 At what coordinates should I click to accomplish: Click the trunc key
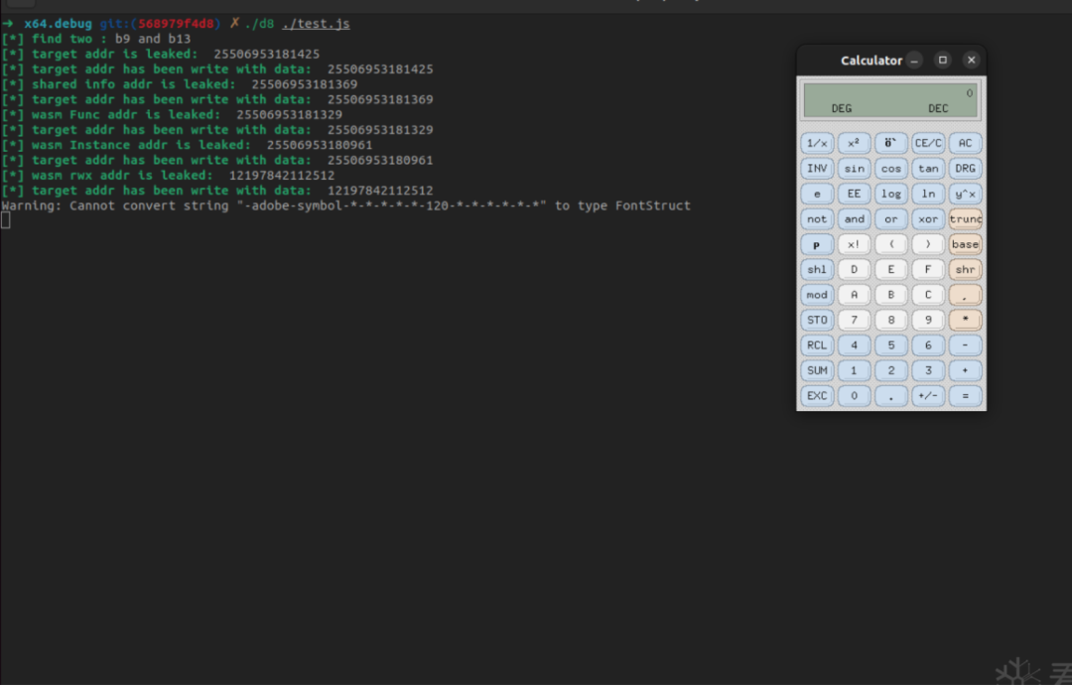pyautogui.click(x=965, y=218)
